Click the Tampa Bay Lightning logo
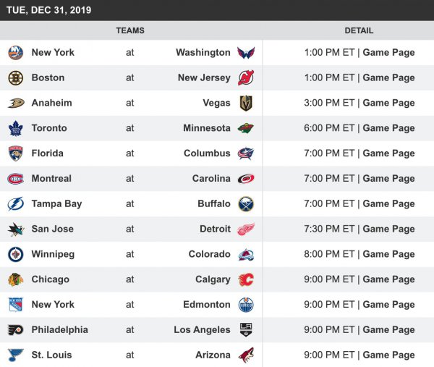Viewport: 434px width, 367px height. pos(16,204)
